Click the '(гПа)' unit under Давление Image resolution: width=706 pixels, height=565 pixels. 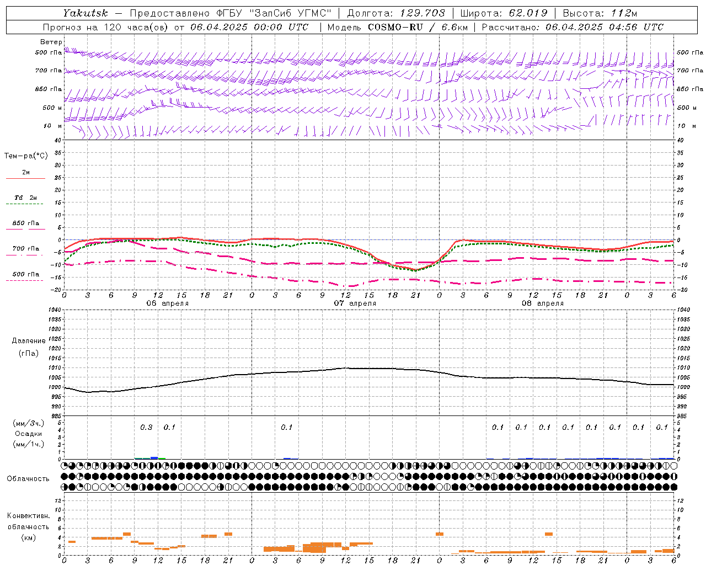[x=29, y=353]
